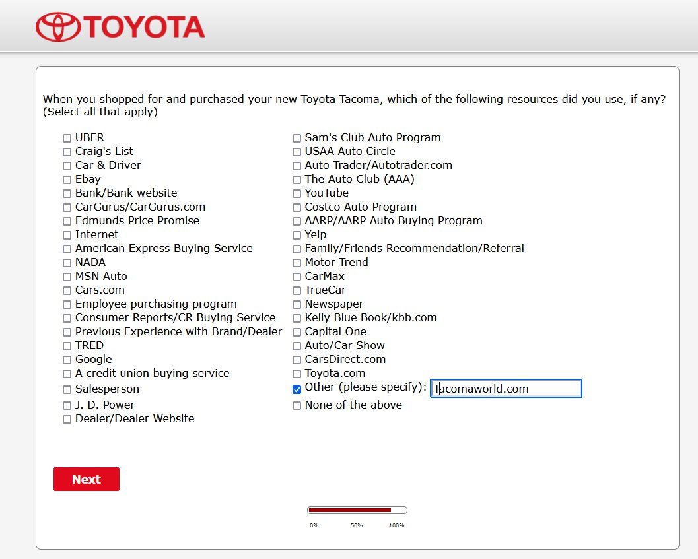
Task: Tick USAA Auto Circle
Action: click(297, 152)
